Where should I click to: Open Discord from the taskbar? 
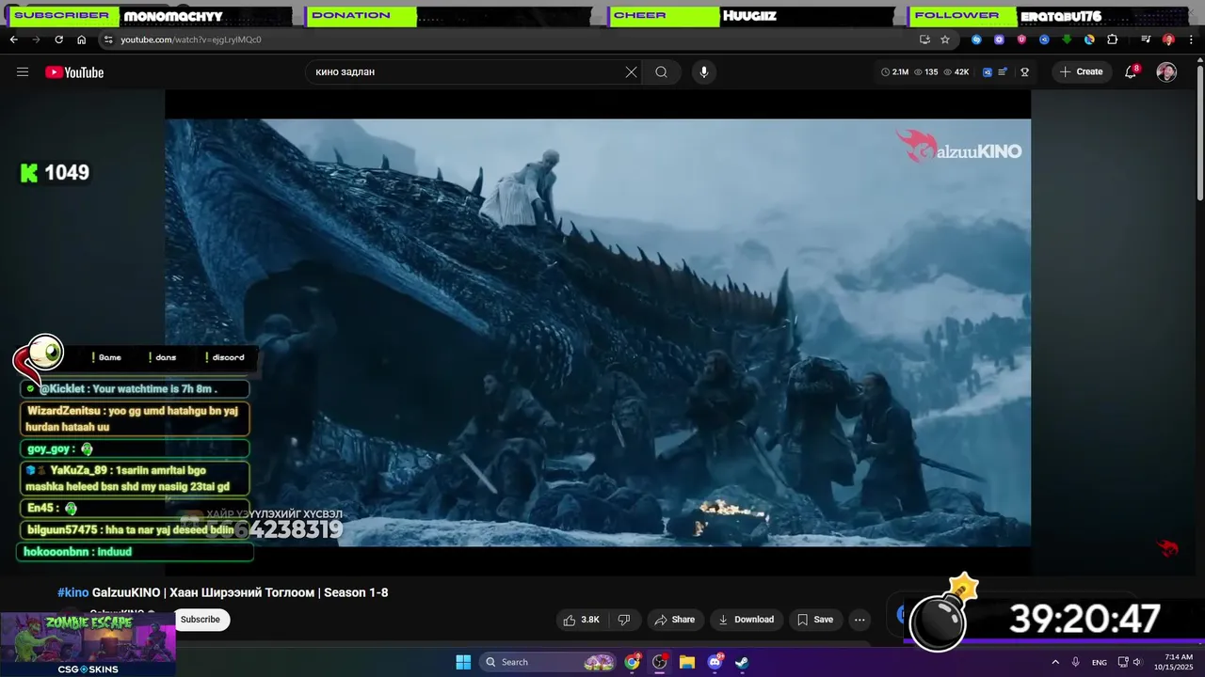(x=715, y=662)
